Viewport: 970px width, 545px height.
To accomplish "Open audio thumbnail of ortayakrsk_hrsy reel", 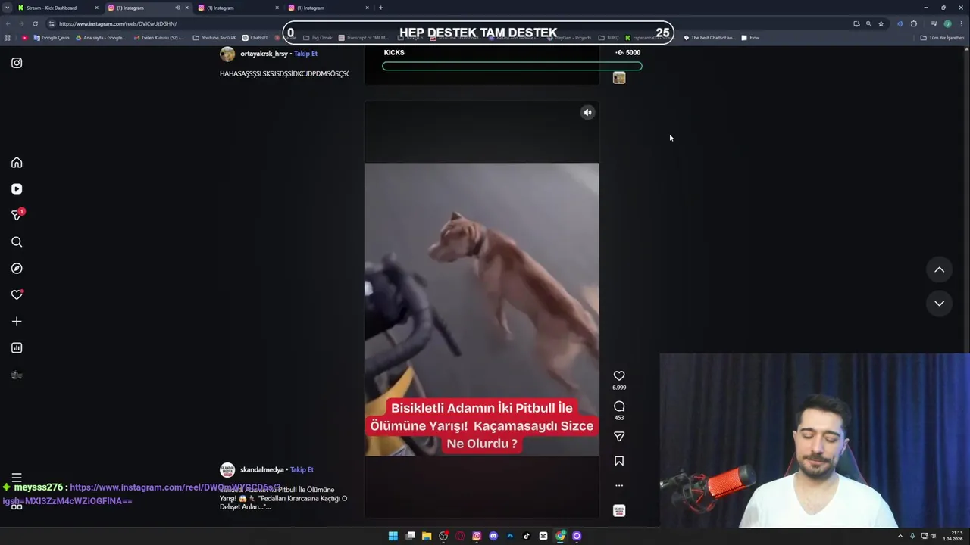I will (619, 78).
